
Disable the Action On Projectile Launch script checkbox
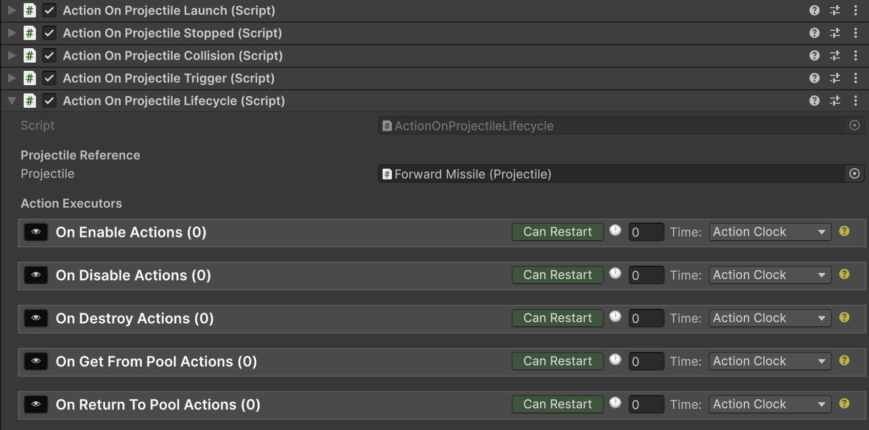[49, 10]
